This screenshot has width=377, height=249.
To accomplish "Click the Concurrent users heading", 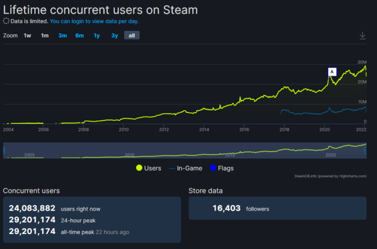I will click(x=31, y=191).
